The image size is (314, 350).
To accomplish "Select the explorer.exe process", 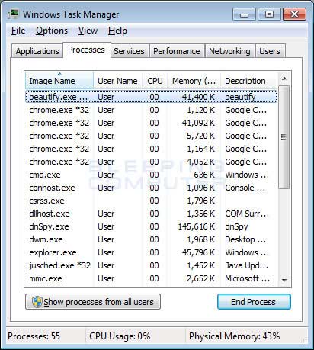I will [151, 252].
